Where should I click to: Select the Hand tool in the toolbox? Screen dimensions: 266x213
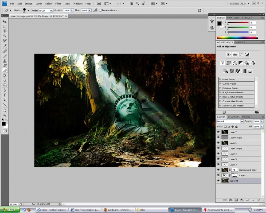click(x=4, y=110)
